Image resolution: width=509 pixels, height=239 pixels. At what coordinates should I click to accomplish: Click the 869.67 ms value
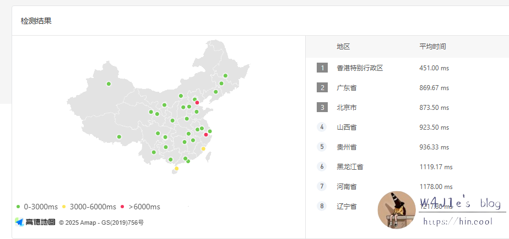(x=434, y=88)
